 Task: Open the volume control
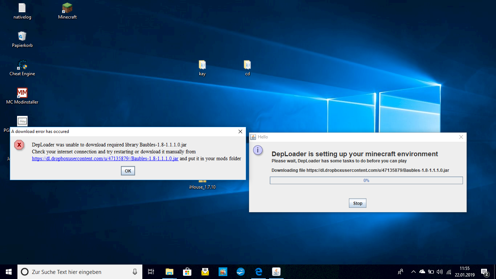(440, 272)
